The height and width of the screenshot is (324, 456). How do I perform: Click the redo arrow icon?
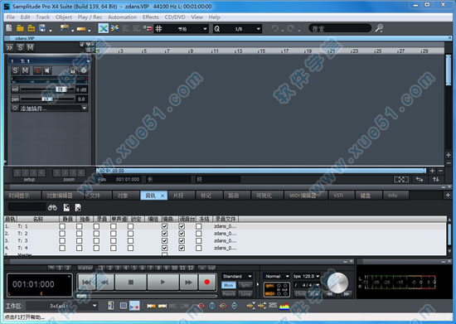290,28
